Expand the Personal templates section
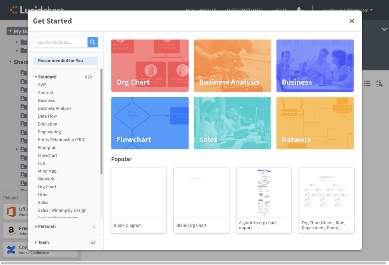This screenshot has width=389, height=265. click(x=47, y=226)
